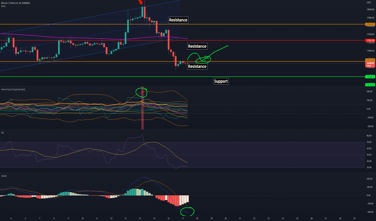Click the 18000.00 price scale value

coord(370,10)
